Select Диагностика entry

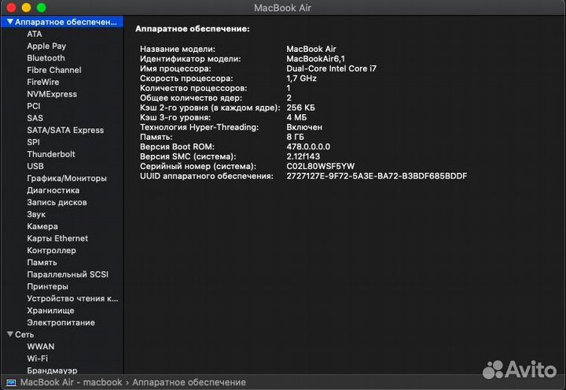click(x=53, y=190)
